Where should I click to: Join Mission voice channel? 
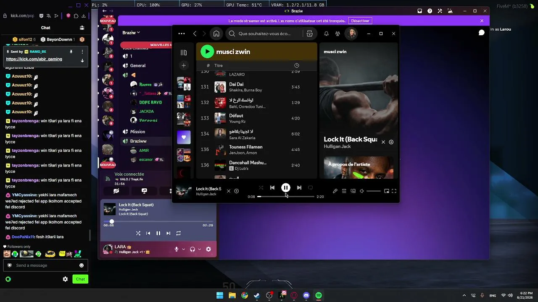pyautogui.click(x=137, y=132)
